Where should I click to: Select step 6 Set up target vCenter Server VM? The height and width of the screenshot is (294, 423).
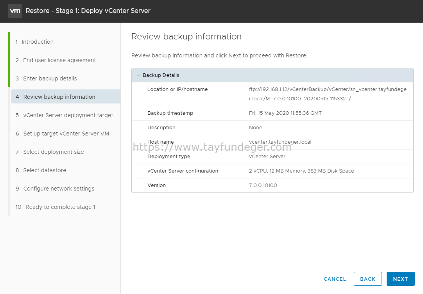62,134
